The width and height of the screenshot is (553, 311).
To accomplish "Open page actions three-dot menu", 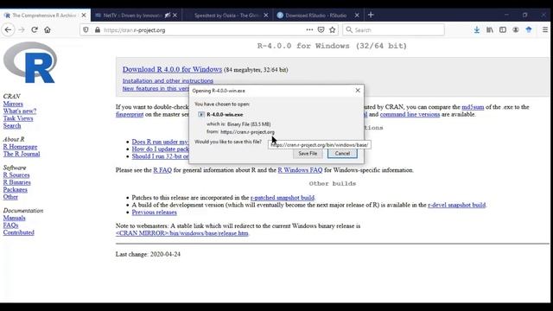I will (309, 30).
